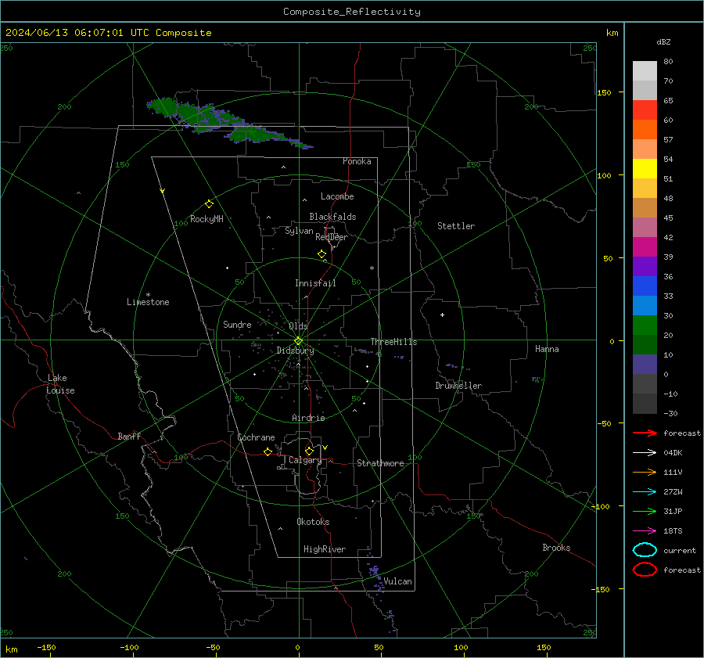Click the Banff town label

[129, 436]
